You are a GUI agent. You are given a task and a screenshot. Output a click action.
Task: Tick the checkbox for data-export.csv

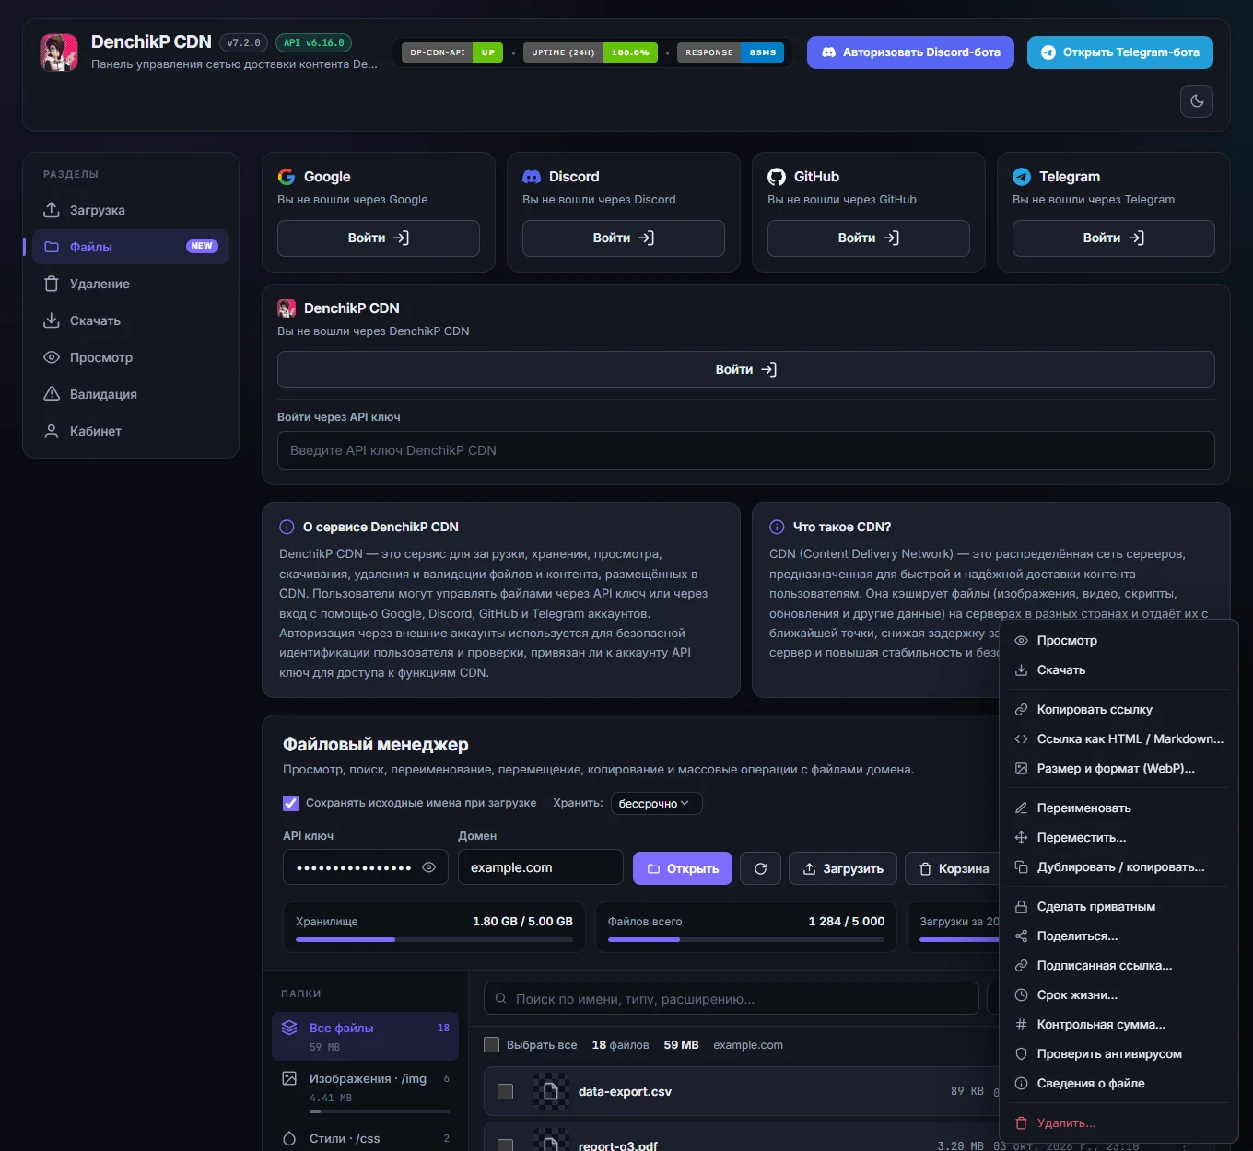[505, 1091]
